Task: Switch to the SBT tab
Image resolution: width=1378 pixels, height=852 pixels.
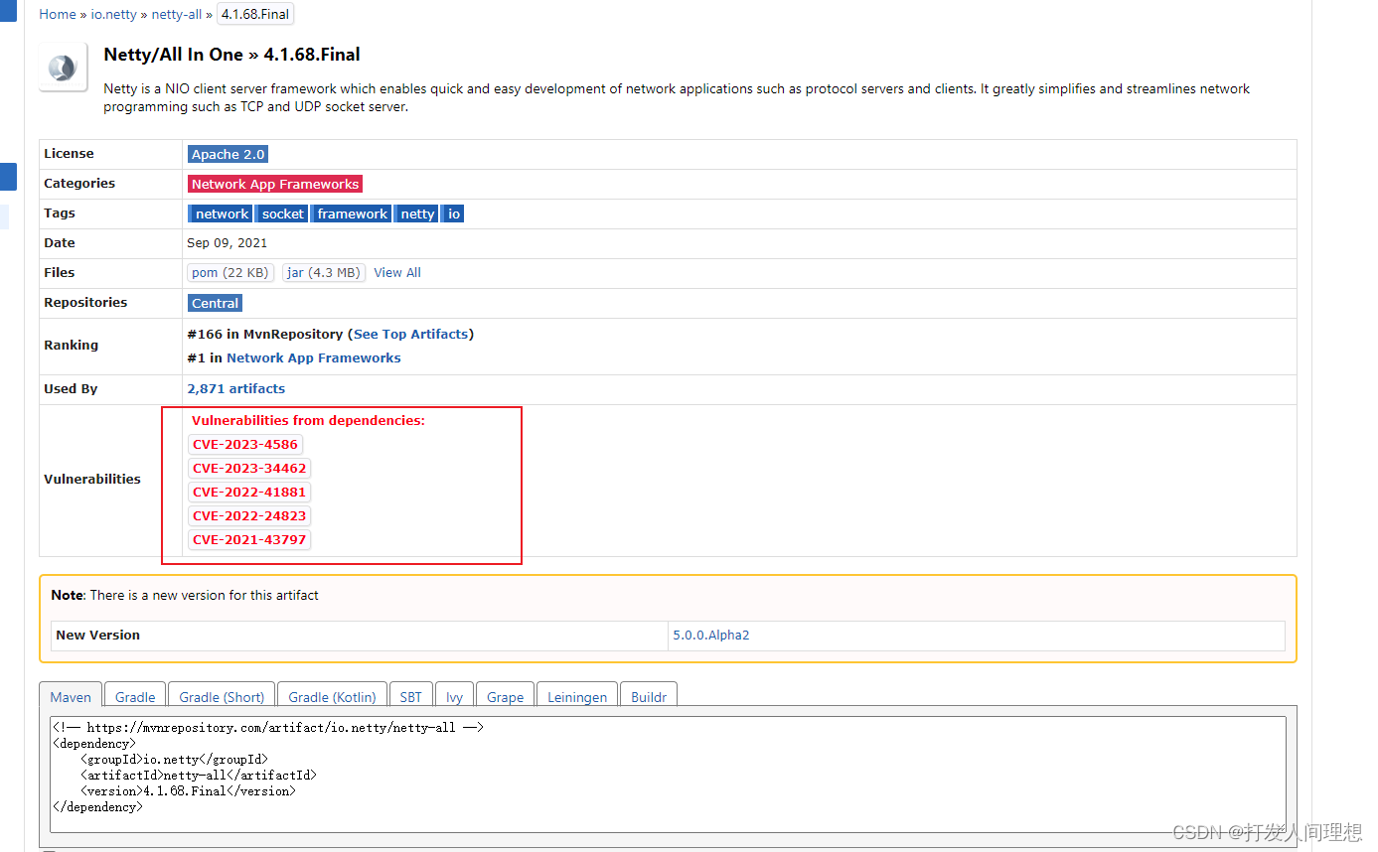Action: [x=411, y=696]
